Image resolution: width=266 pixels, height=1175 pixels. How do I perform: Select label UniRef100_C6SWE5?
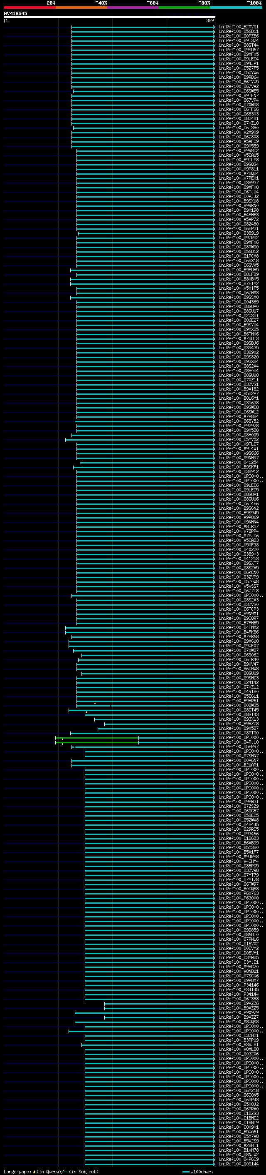click(239, 91)
